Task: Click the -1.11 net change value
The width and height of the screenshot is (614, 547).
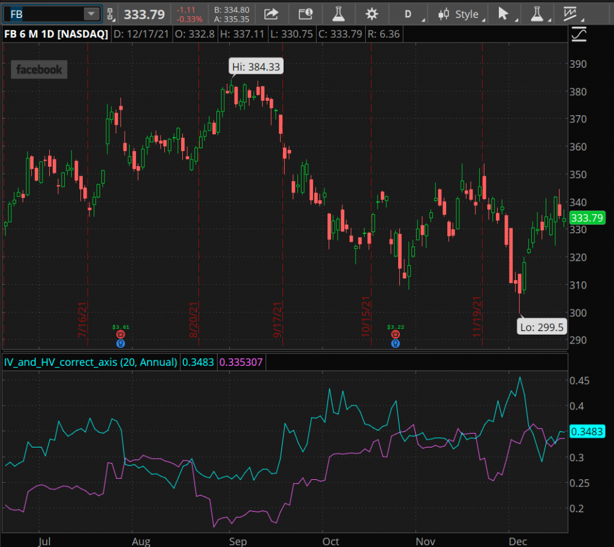Action: (185, 10)
